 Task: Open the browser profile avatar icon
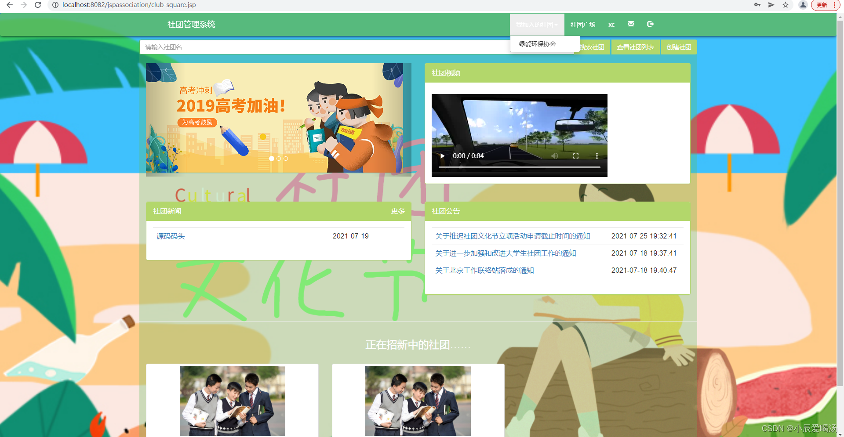pyautogui.click(x=803, y=5)
